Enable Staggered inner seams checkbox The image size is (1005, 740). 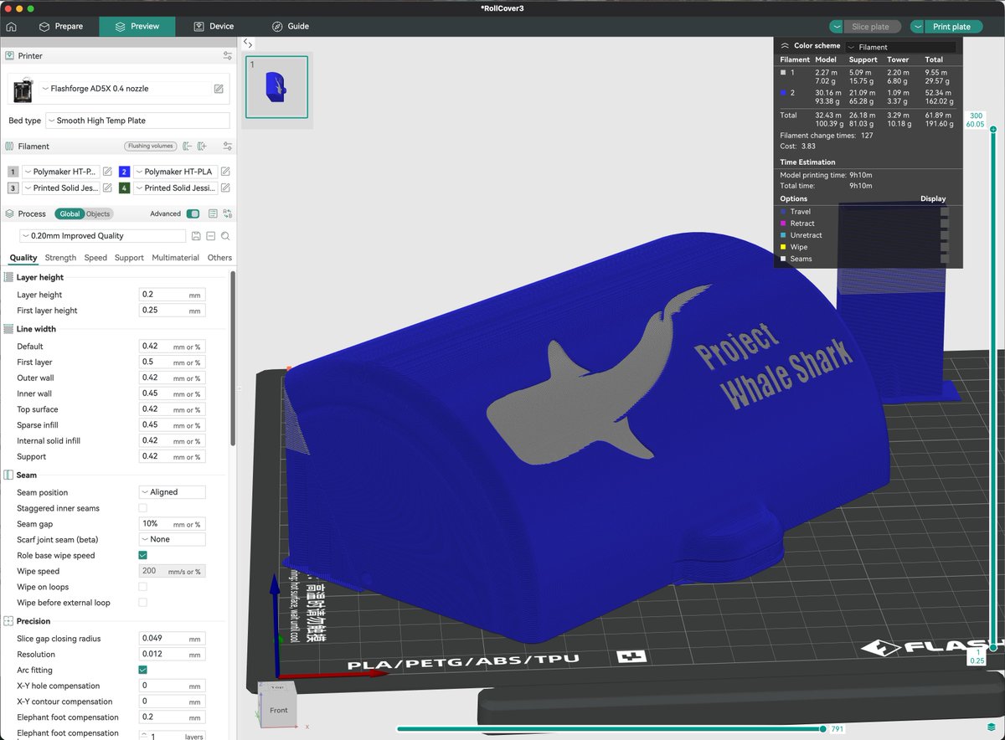(142, 508)
